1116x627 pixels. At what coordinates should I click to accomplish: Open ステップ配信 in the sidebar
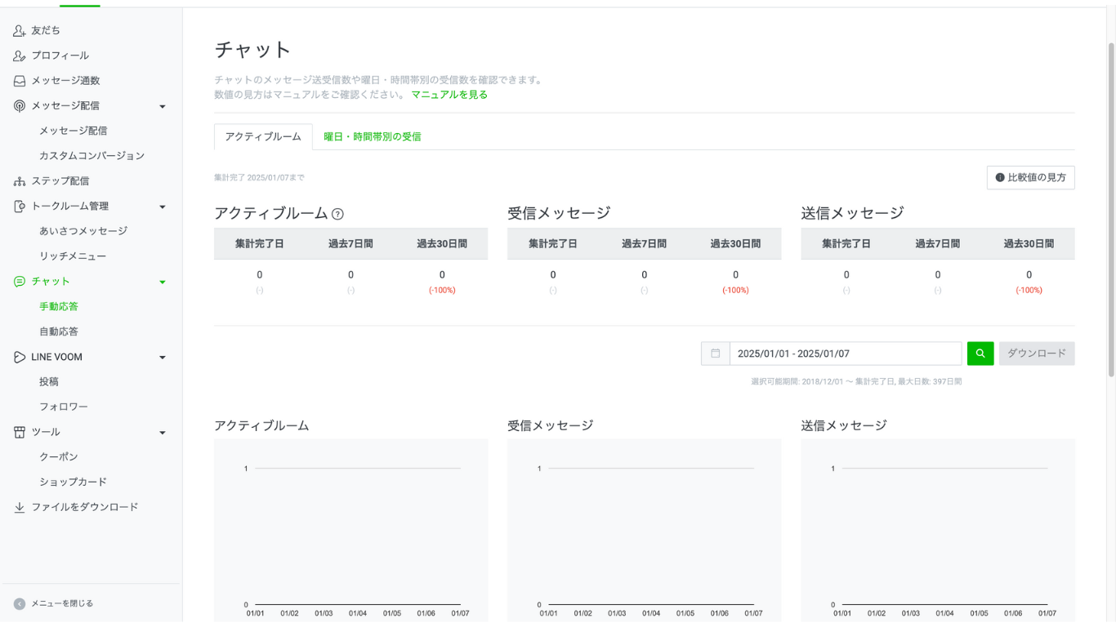[60, 181]
